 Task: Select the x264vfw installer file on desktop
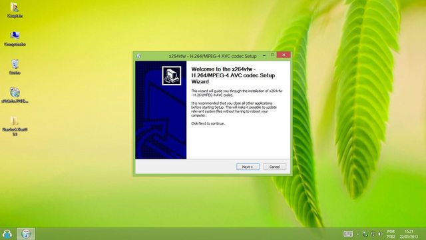pyautogui.click(x=15, y=95)
